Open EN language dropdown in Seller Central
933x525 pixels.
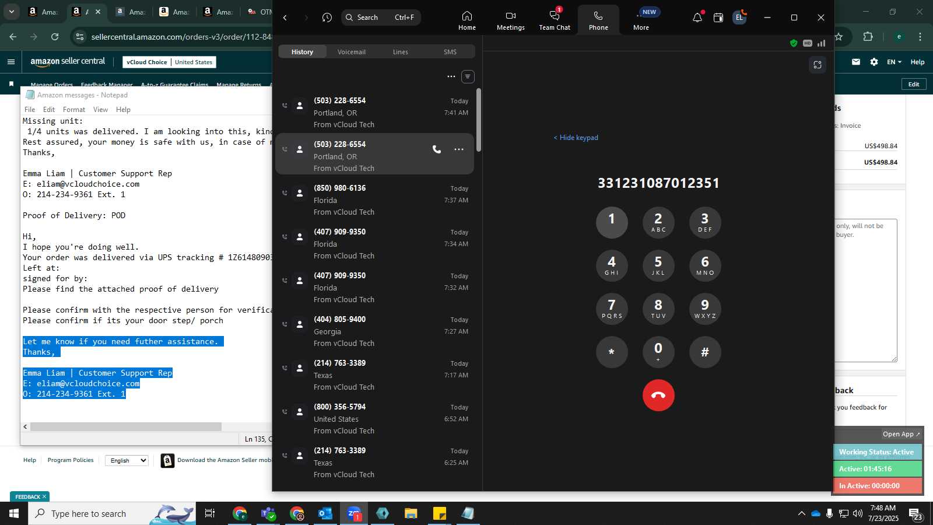pyautogui.click(x=894, y=62)
